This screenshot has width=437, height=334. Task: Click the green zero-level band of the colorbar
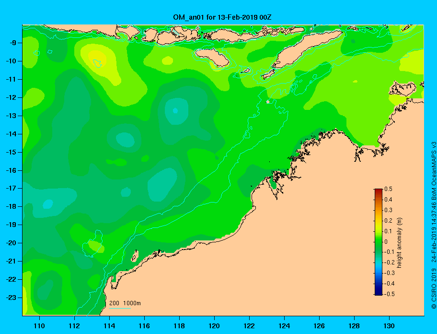pos(379,242)
